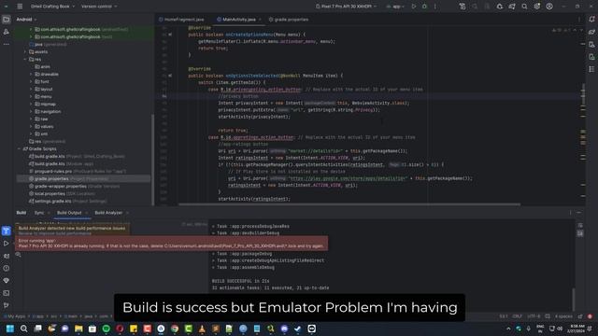This screenshot has height=336, width=598.
Task: Close the MainActivity.java tab
Action: point(260,20)
